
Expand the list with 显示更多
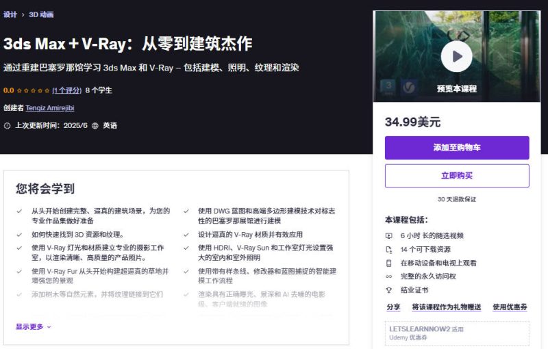33,326
